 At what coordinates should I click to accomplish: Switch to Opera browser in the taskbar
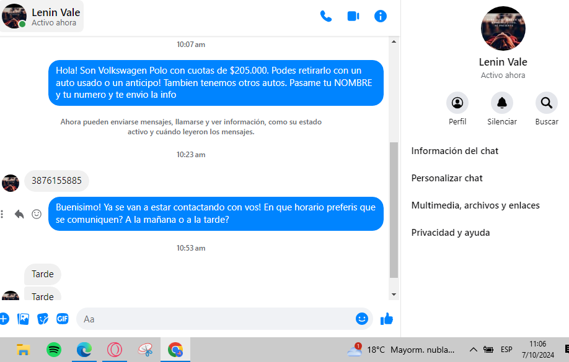pos(115,350)
